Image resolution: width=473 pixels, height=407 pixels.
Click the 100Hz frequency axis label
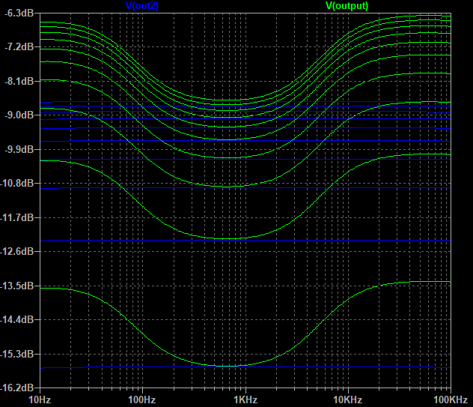tap(141, 400)
